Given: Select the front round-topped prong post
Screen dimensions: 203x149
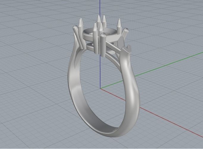Looking at the screenshot, I should click(103, 45).
